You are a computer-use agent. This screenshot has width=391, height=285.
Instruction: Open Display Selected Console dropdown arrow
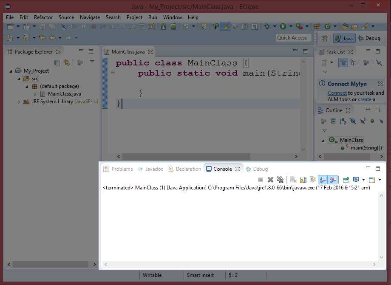click(363, 179)
